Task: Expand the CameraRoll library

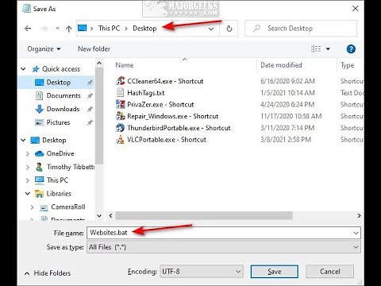Action: click(x=32, y=207)
